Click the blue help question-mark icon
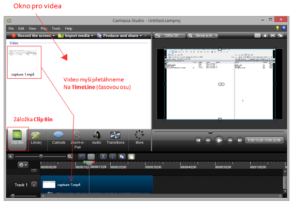The image size is (293, 205). point(284,28)
